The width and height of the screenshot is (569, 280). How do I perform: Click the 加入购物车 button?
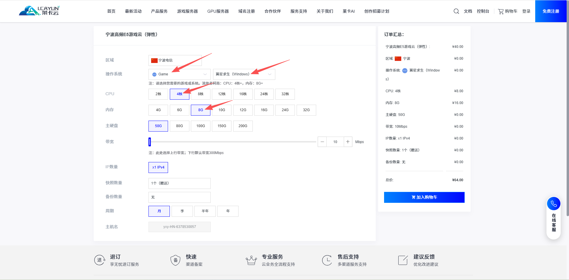coord(424,197)
